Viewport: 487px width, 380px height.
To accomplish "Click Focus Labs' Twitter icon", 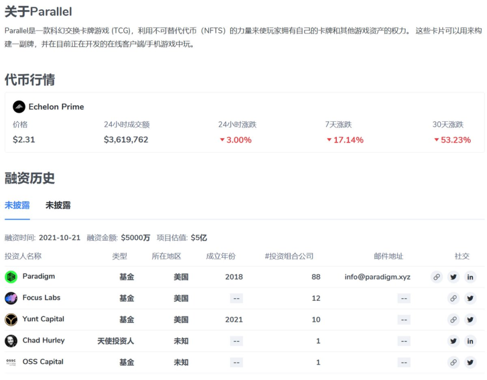I will point(470,299).
